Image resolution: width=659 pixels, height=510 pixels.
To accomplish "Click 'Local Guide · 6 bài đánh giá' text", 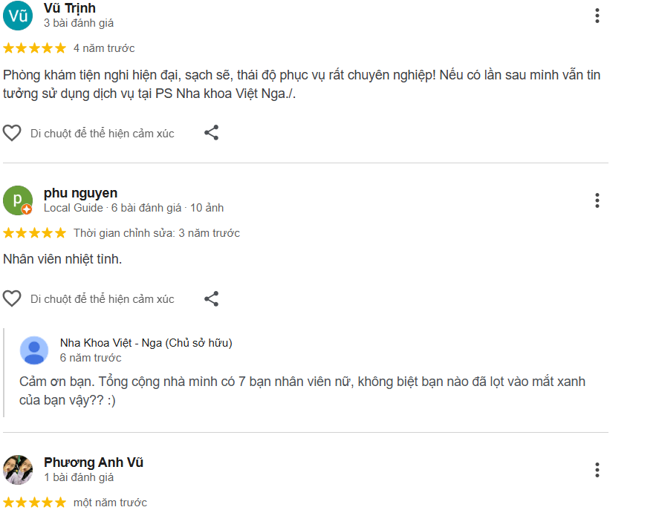I will click(113, 208).
